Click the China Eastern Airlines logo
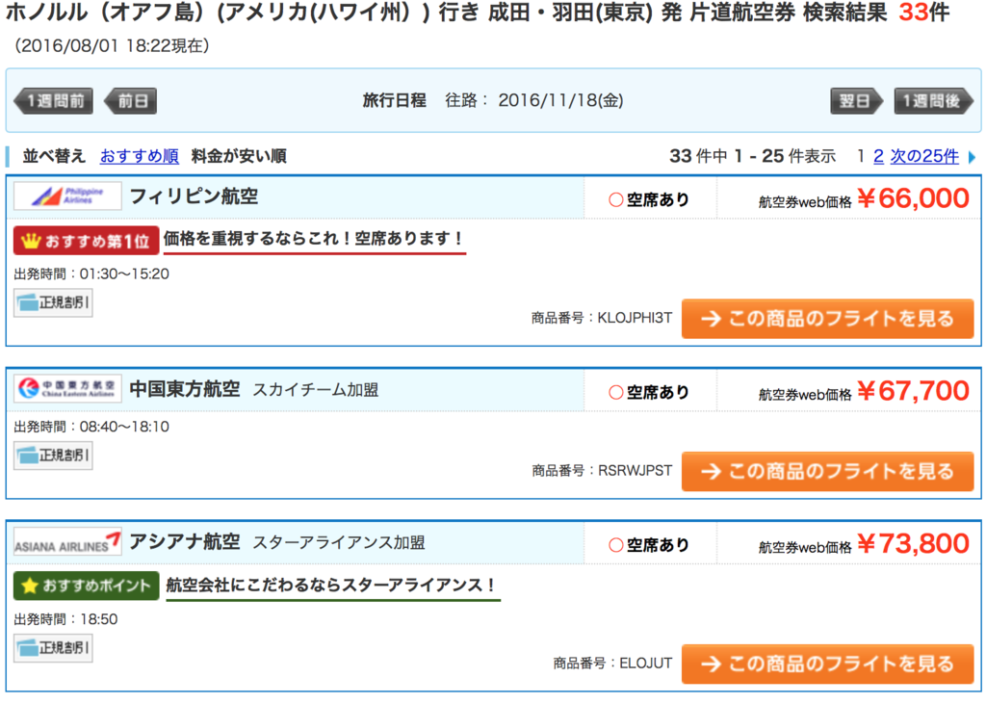Screen dimensions: 986x704 coord(67,389)
